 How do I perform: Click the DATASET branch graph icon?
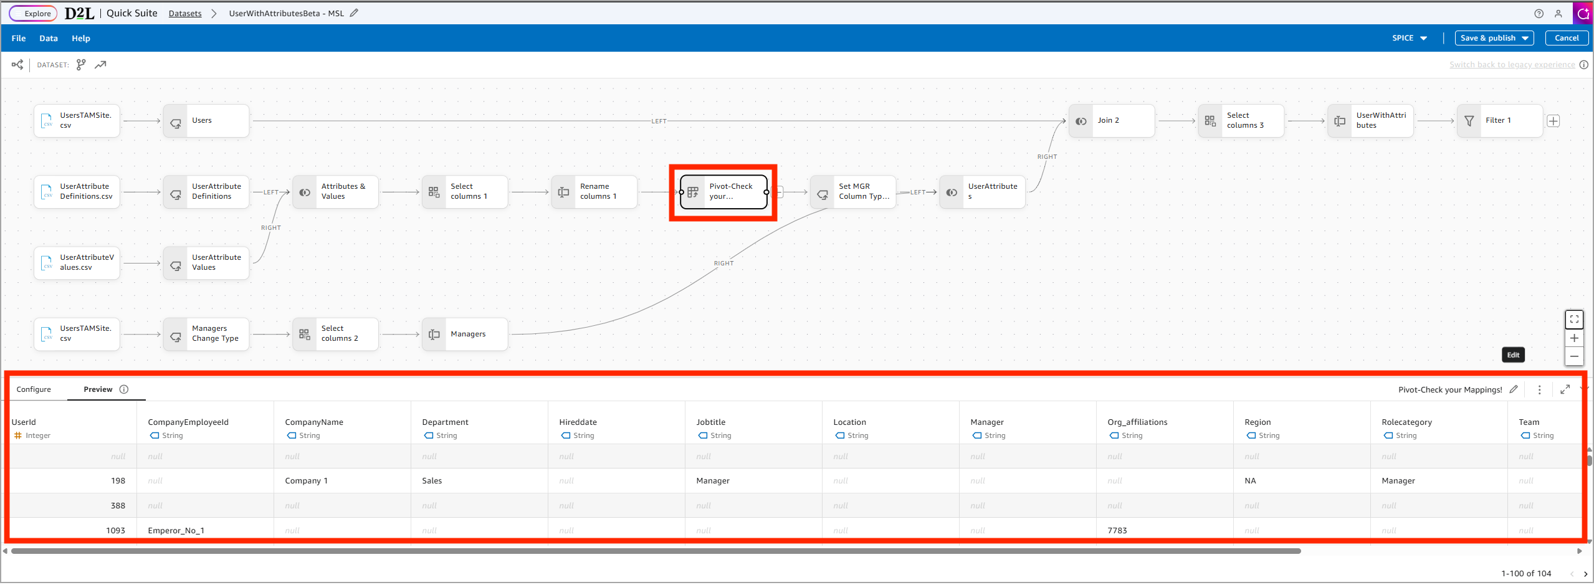pos(81,64)
